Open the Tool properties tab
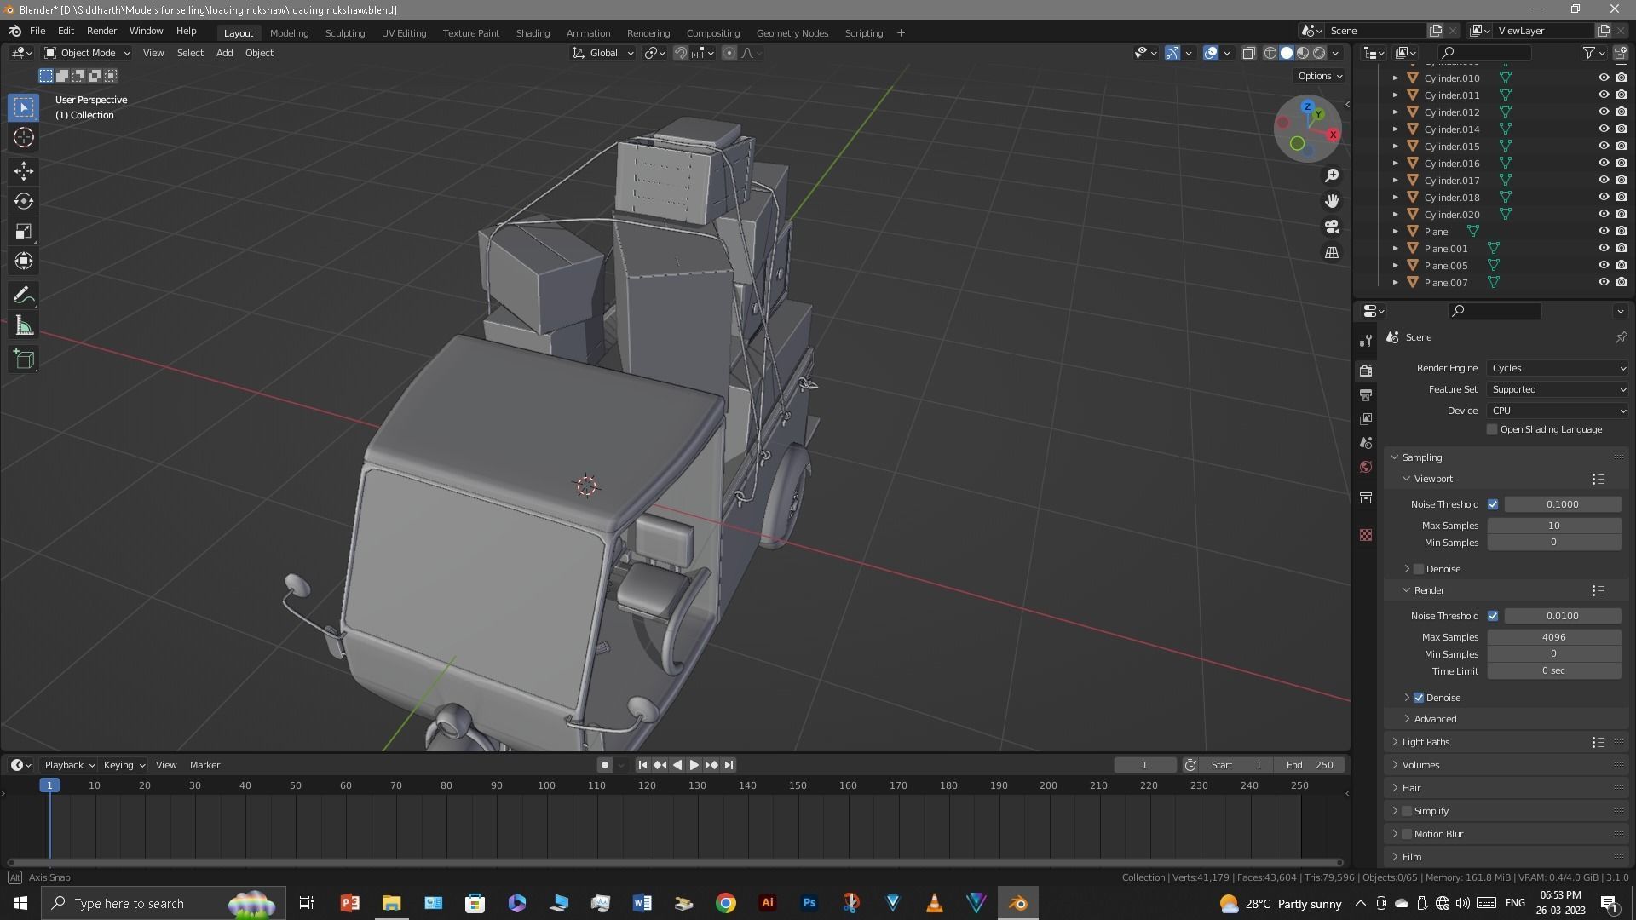The image size is (1636, 920). (x=1366, y=341)
